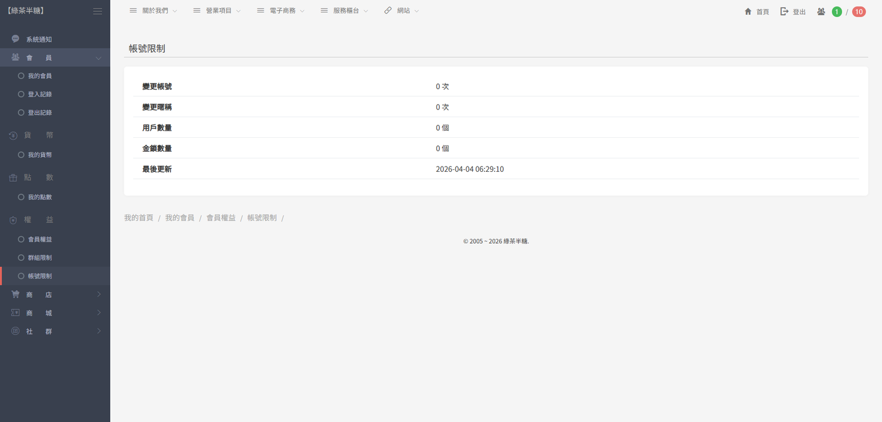Expand the 社群 sidebar section

coord(55,331)
